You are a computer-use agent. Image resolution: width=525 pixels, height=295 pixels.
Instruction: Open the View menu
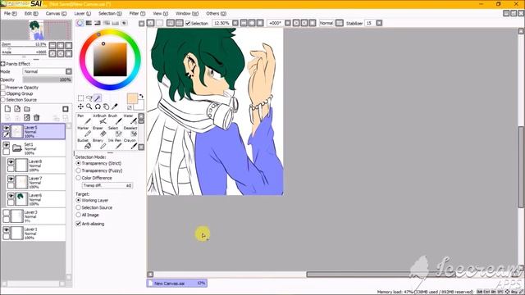click(161, 13)
